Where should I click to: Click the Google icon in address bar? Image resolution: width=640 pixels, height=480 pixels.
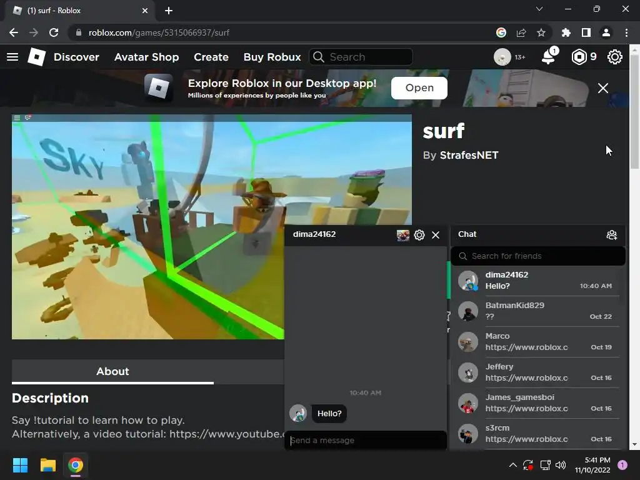501,32
